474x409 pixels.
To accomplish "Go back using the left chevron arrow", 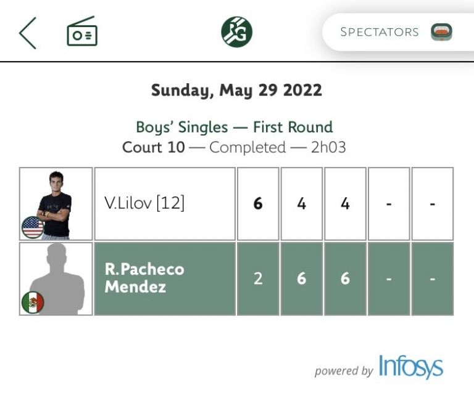I will coord(28,33).
